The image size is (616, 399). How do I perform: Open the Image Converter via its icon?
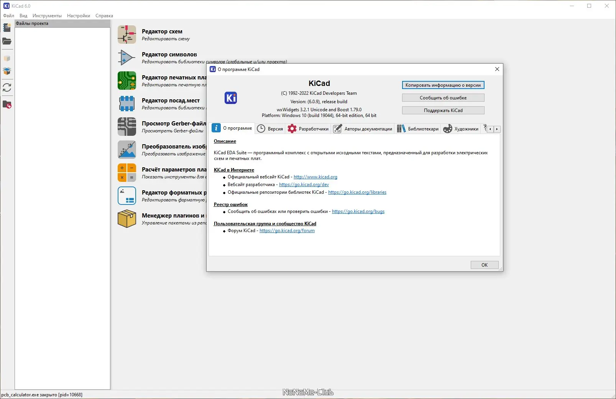[x=127, y=150]
